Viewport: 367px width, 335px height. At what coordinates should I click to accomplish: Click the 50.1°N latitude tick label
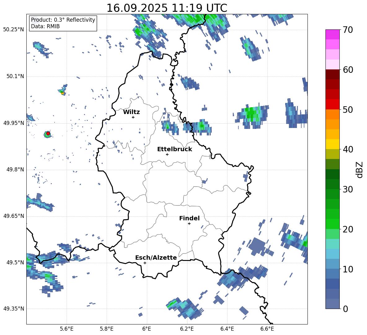(x=15, y=76)
